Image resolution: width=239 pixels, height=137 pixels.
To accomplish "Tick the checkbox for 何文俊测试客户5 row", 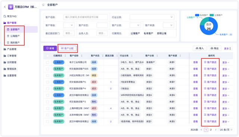I will click(x=47, y=82).
